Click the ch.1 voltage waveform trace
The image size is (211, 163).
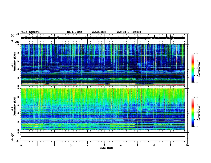pyautogui.click(x=103, y=38)
